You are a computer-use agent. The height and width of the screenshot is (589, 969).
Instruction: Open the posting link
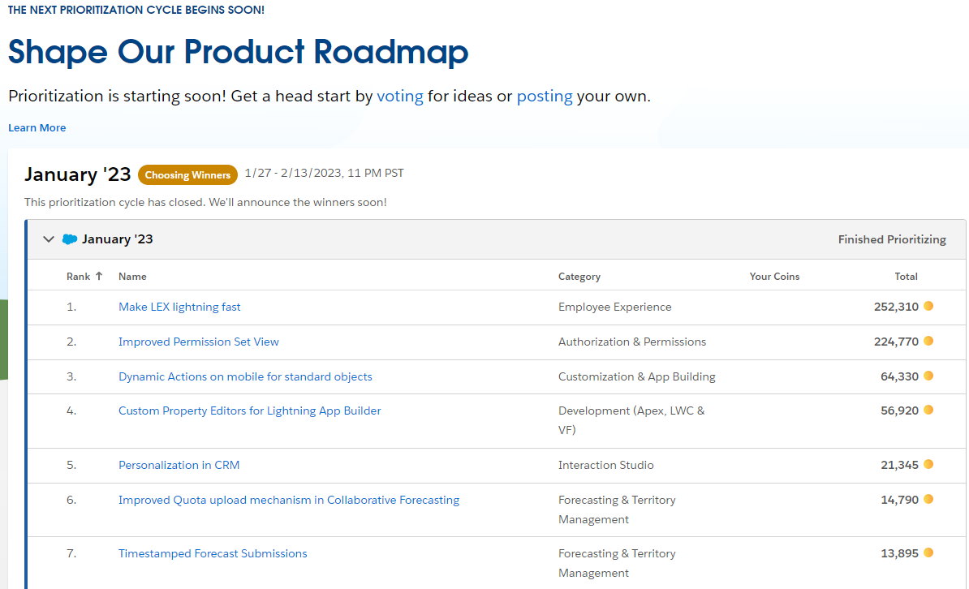click(x=545, y=96)
